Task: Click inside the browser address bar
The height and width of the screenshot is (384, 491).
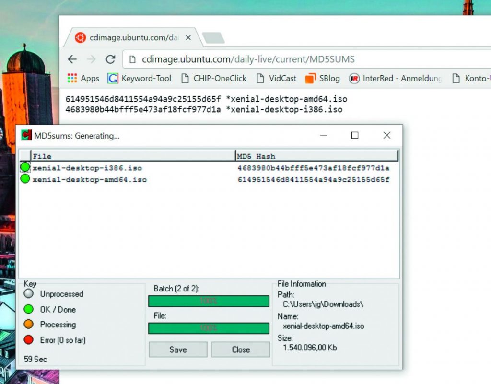Action: tap(240, 59)
